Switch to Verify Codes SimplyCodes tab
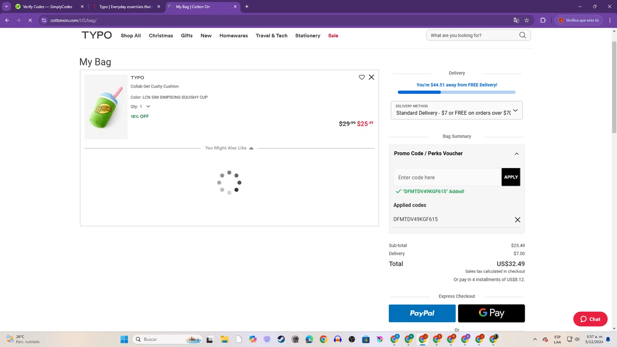The height and width of the screenshot is (347, 617). [x=47, y=7]
